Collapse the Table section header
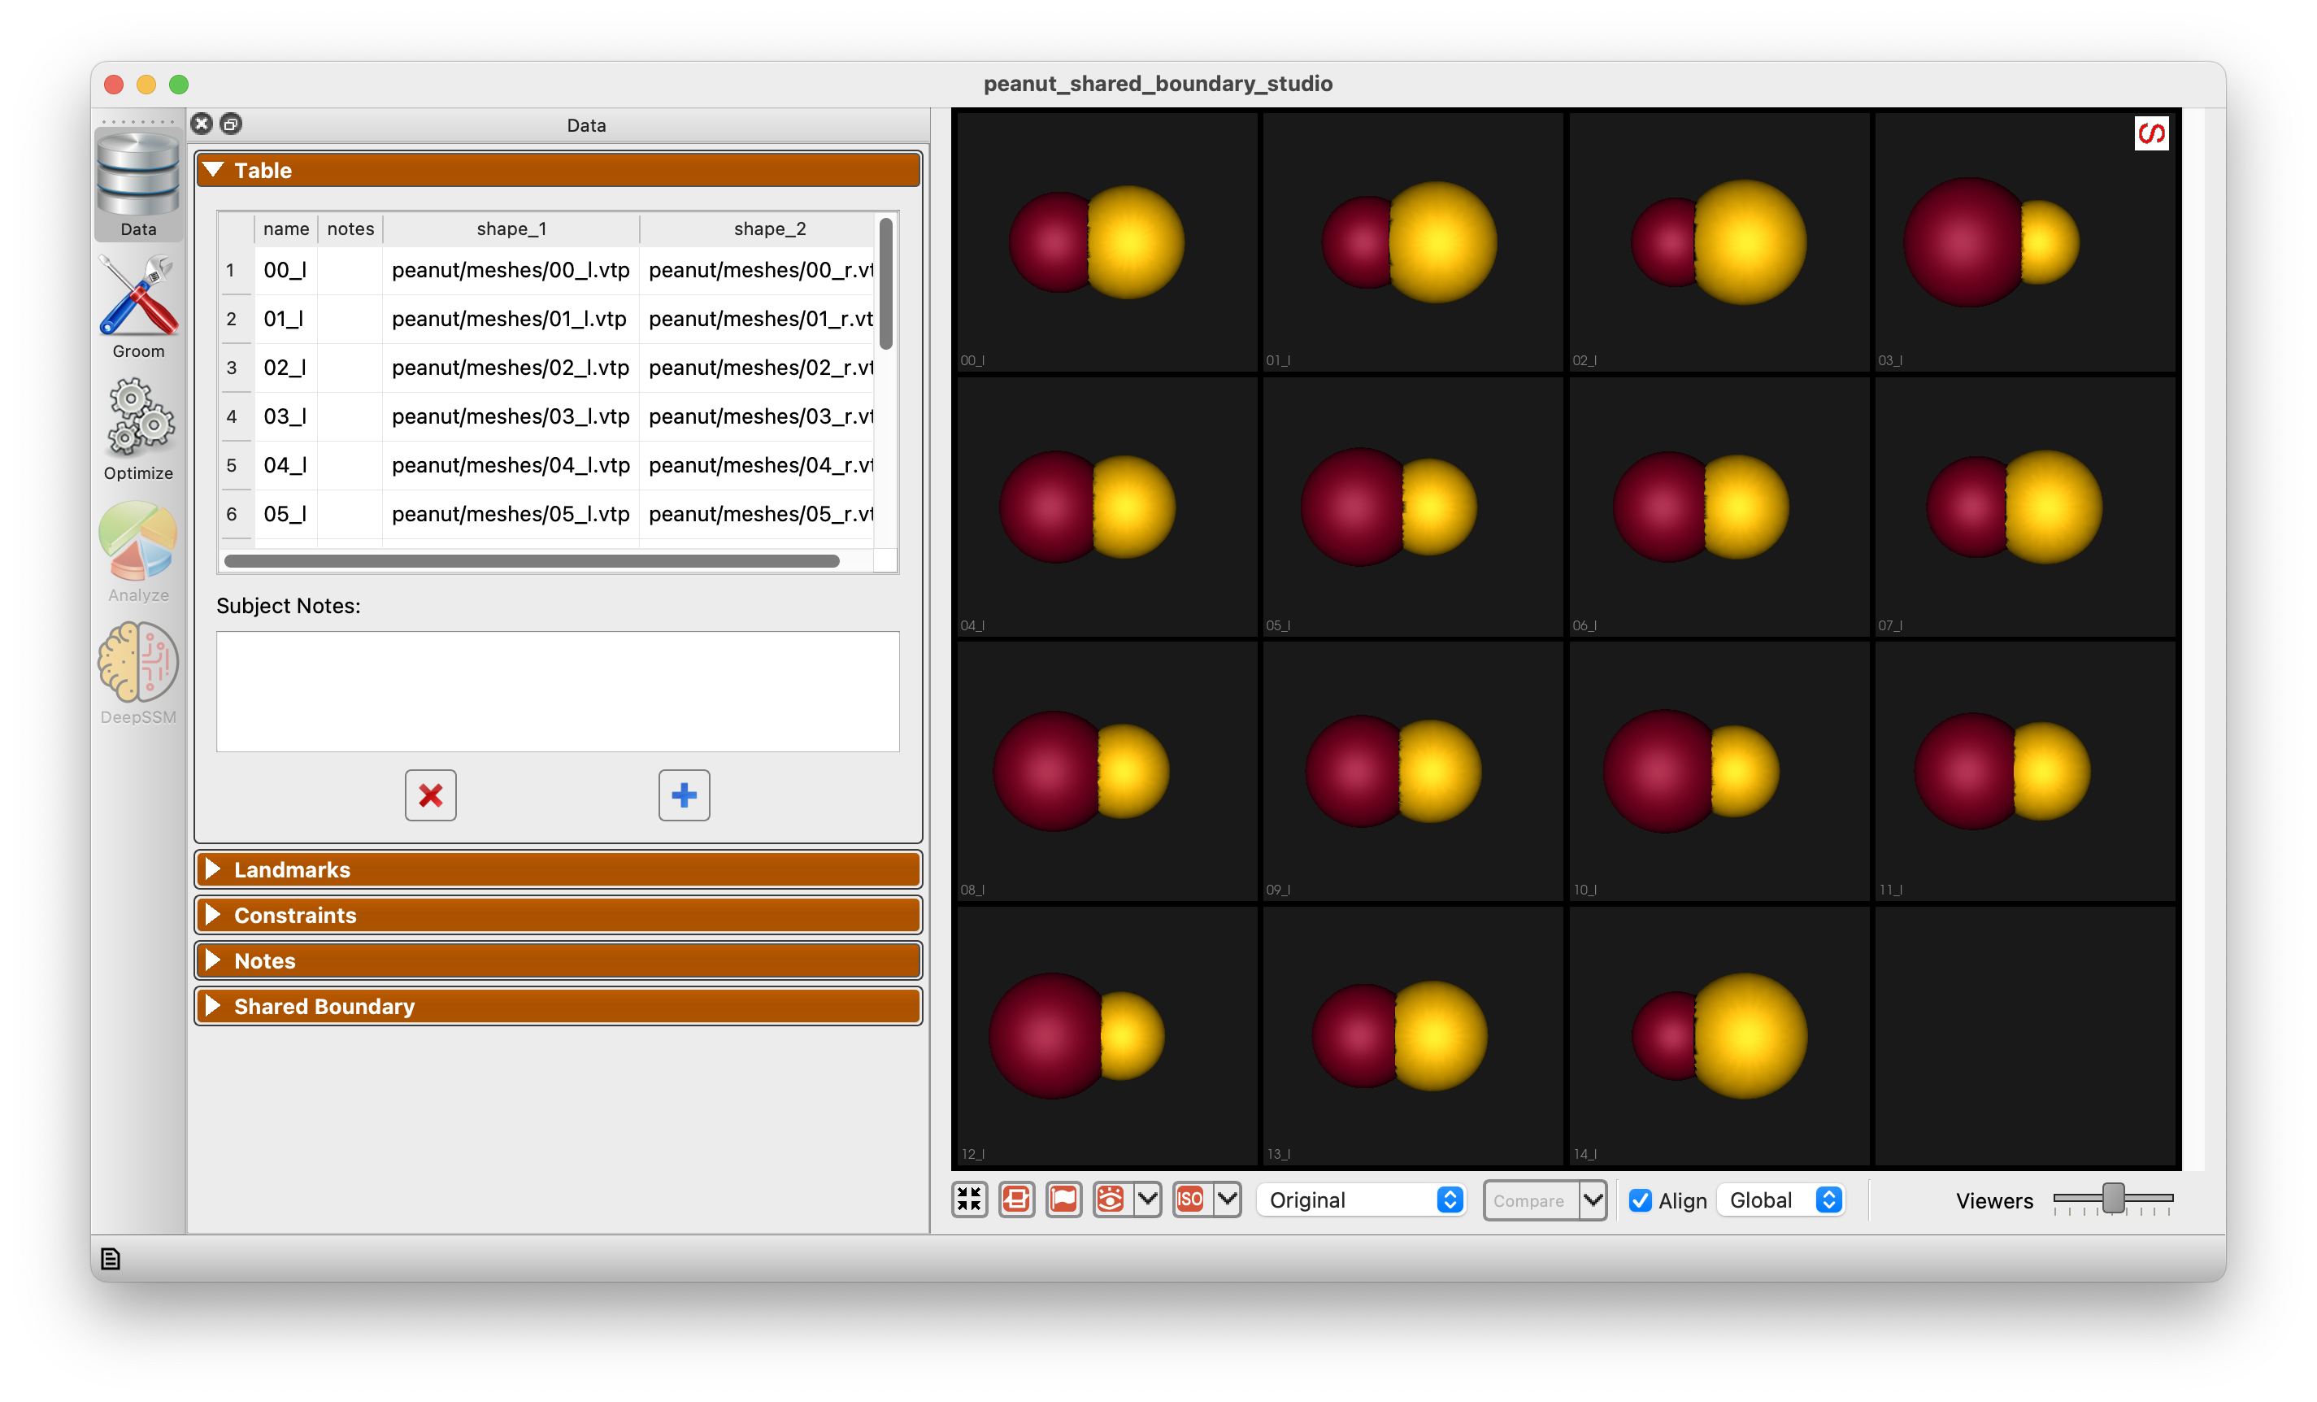 pyautogui.click(x=558, y=170)
